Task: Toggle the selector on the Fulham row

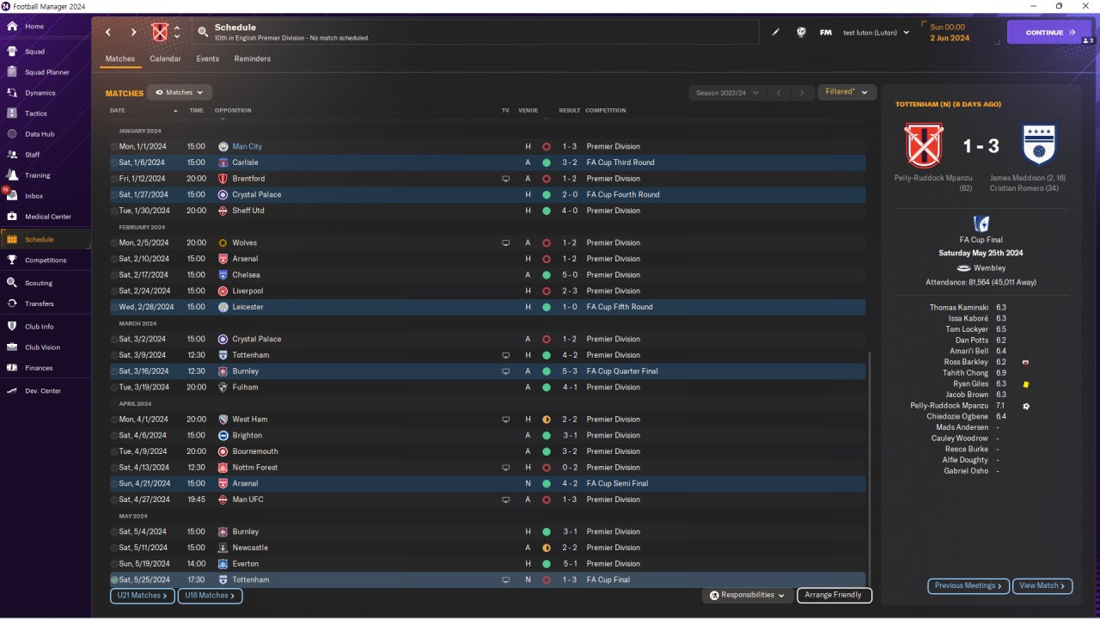Action: pos(114,388)
